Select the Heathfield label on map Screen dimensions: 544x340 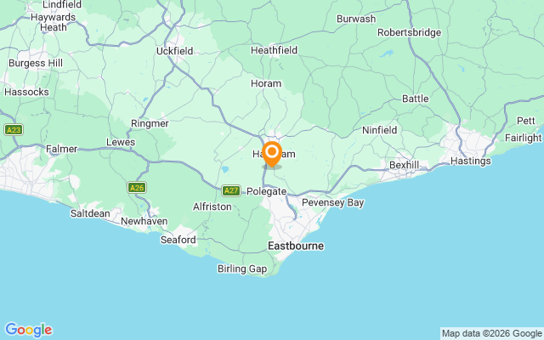coord(274,50)
